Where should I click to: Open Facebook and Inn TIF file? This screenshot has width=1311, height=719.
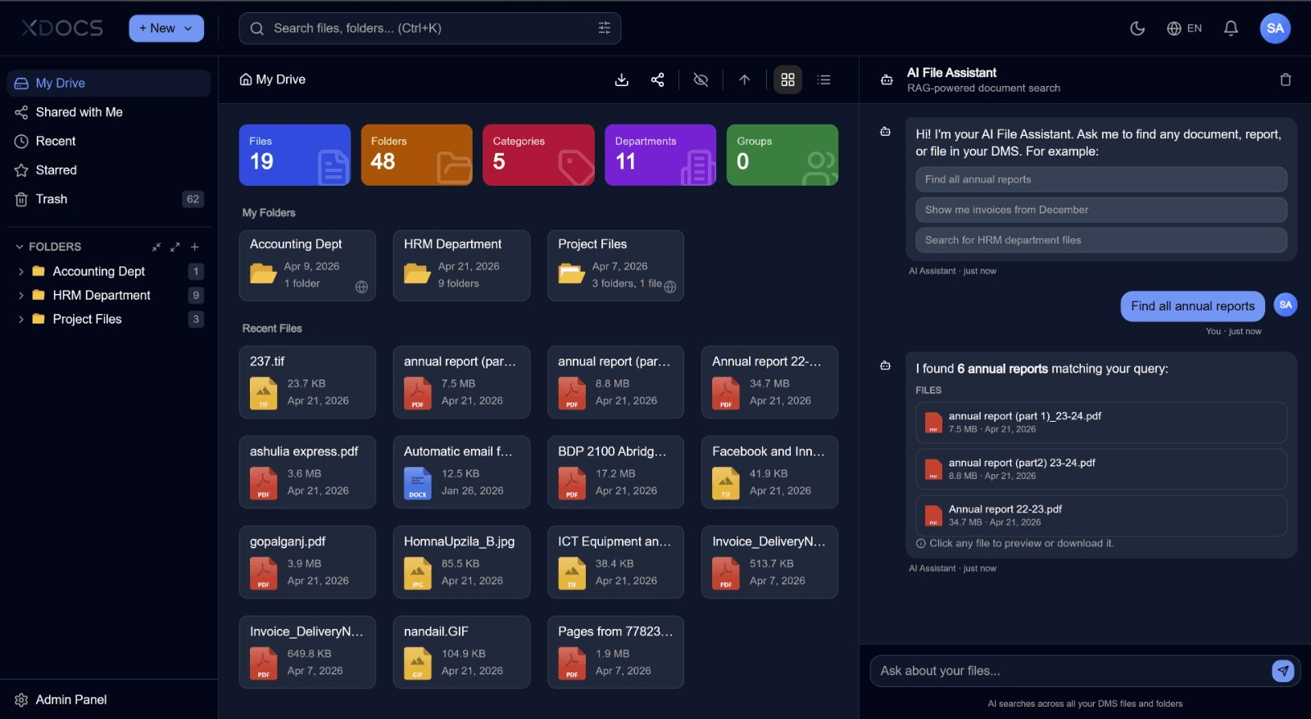coord(769,472)
